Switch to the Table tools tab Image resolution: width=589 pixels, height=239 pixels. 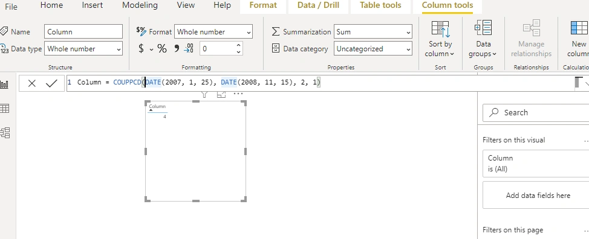pyautogui.click(x=380, y=5)
